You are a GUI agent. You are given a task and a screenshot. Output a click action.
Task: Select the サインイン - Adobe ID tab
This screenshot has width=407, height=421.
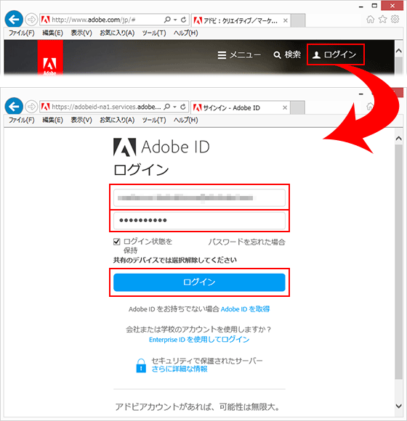(x=241, y=107)
